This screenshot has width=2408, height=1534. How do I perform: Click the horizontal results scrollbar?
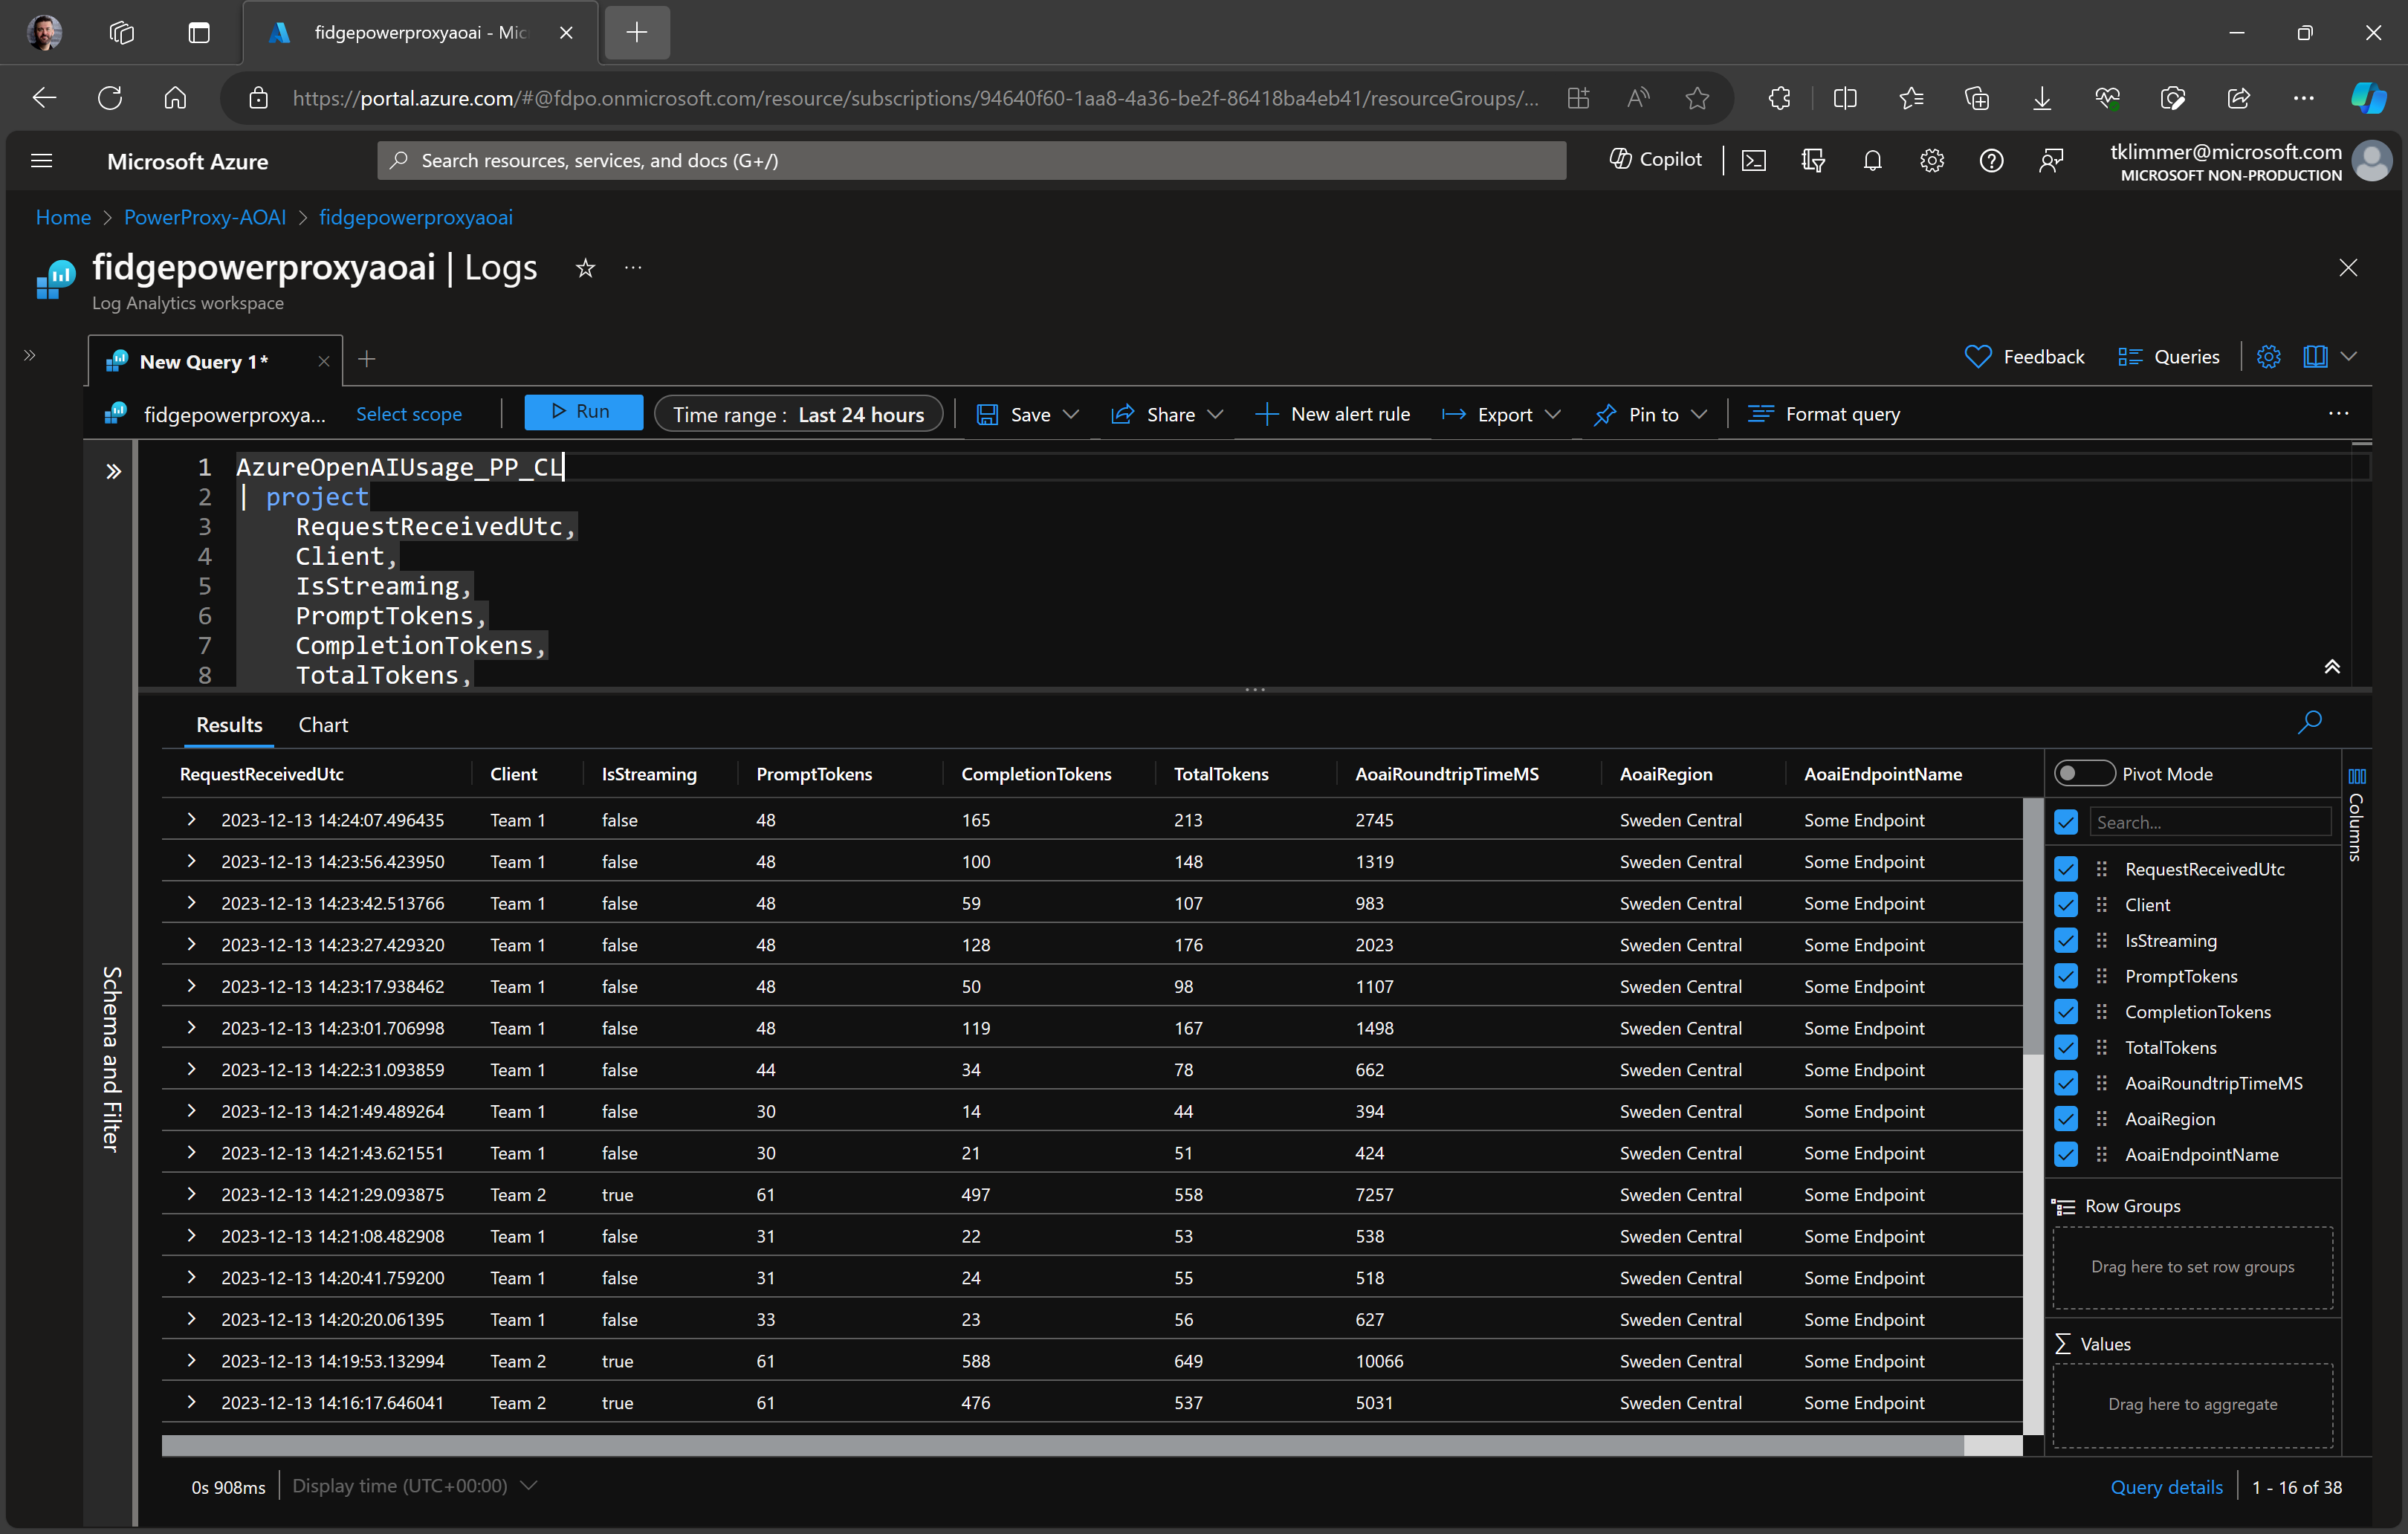(x=1062, y=1446)
